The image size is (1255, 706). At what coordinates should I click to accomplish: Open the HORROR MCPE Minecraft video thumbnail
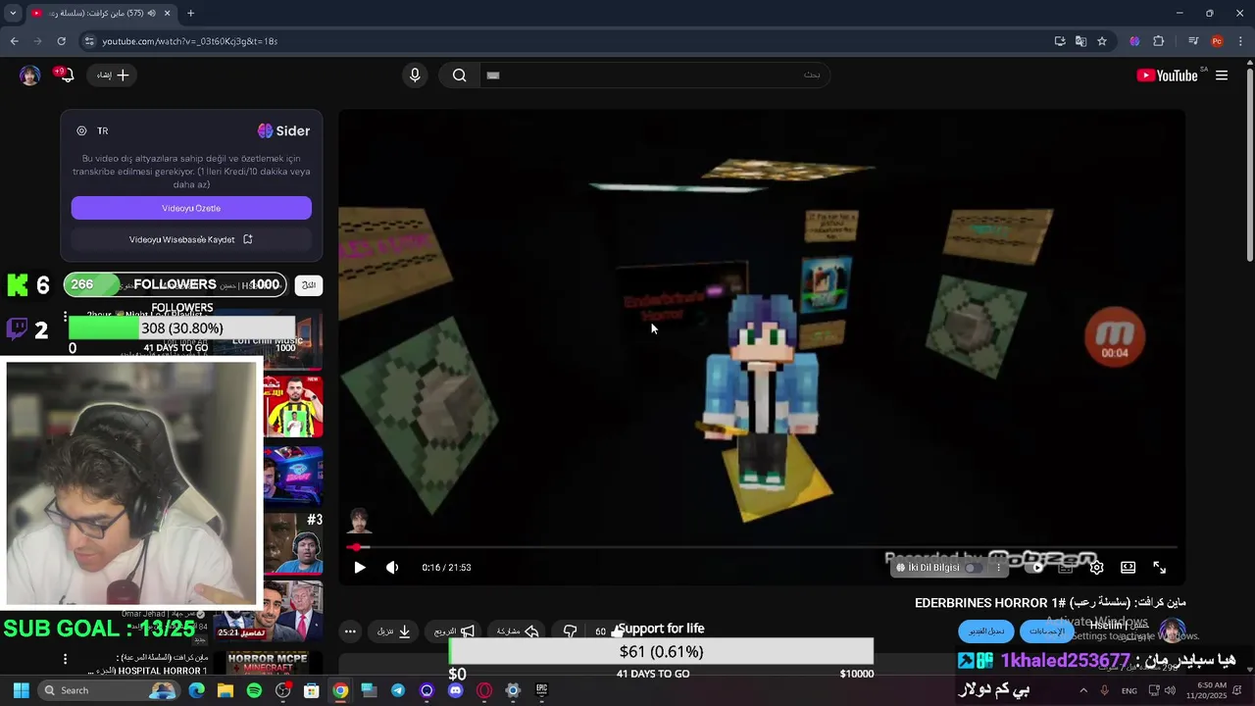pos(268,663)
